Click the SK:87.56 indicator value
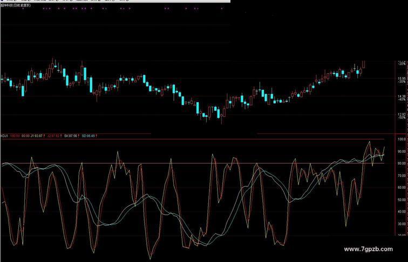 (x=71, y=136)
